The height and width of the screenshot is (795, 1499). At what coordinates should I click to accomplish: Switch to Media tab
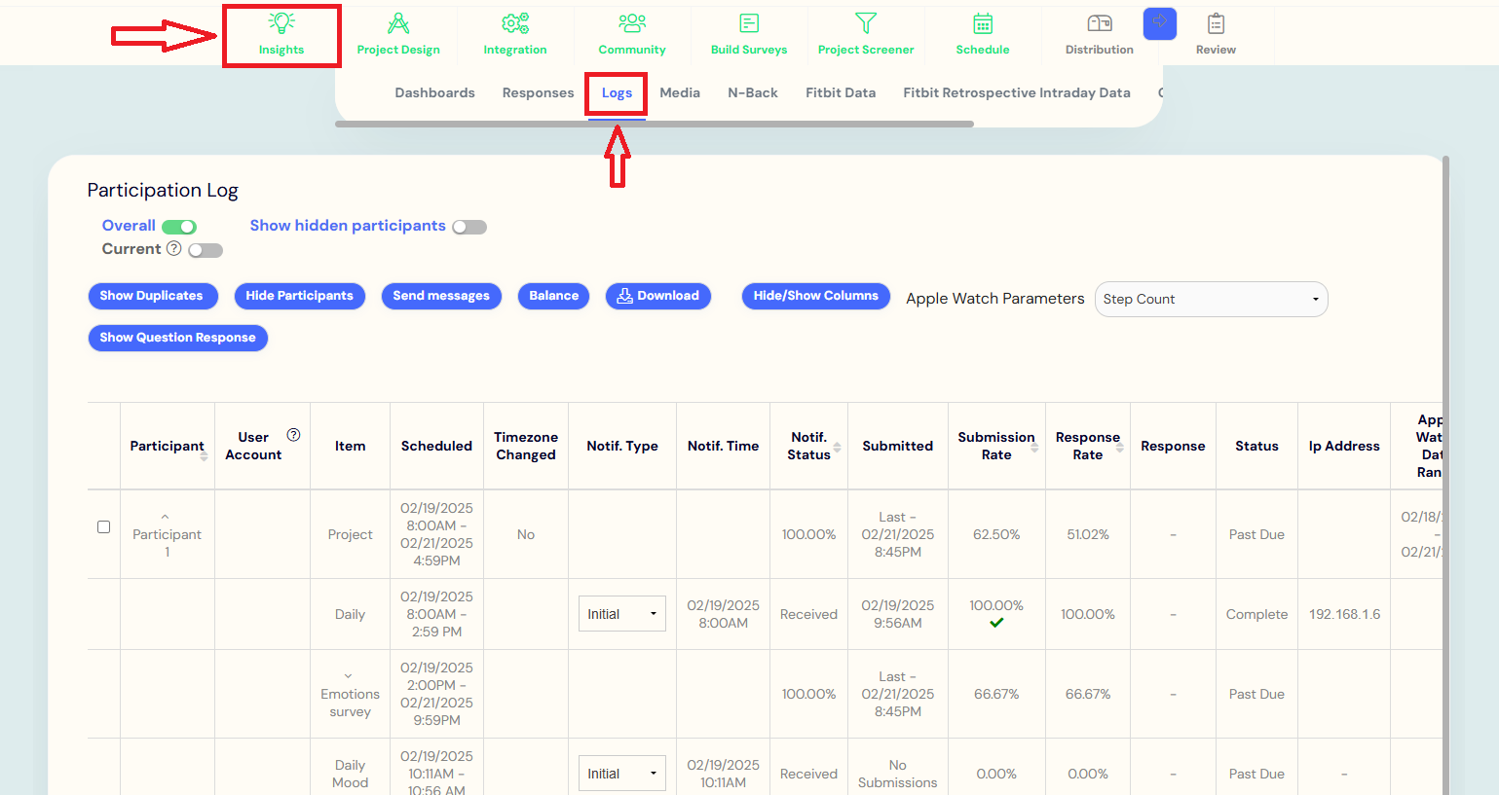point(680,92)
